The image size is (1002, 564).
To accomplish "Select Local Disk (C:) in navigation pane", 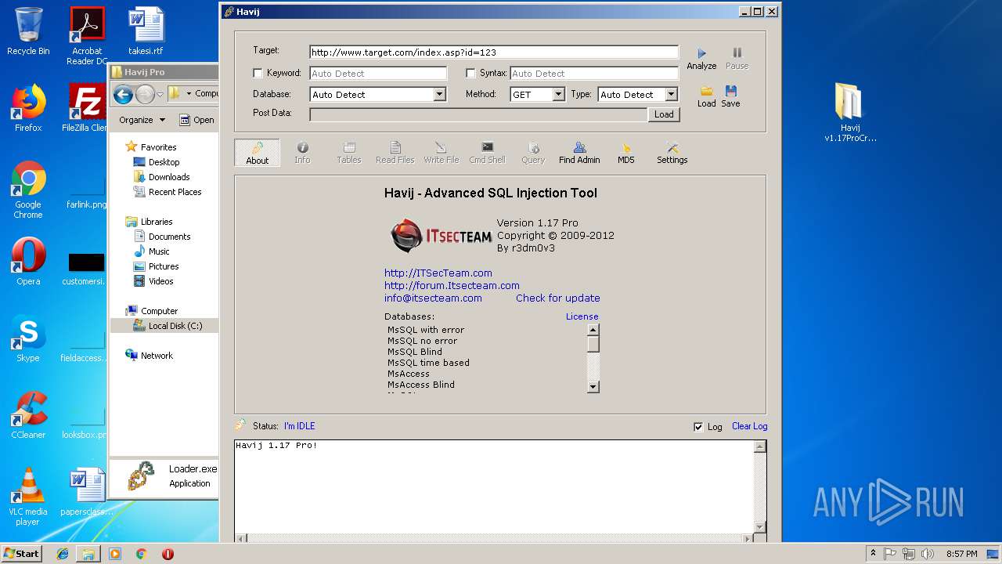I will 175,325.
